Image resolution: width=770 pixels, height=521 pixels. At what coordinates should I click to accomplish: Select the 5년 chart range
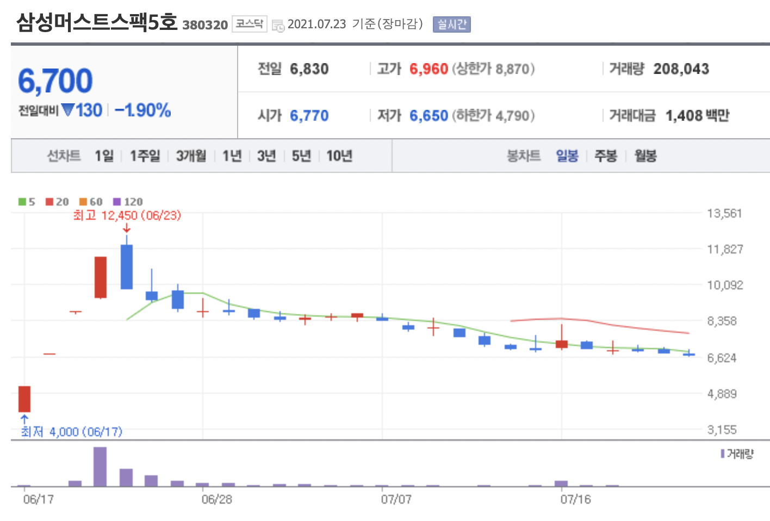coord(301,156)
